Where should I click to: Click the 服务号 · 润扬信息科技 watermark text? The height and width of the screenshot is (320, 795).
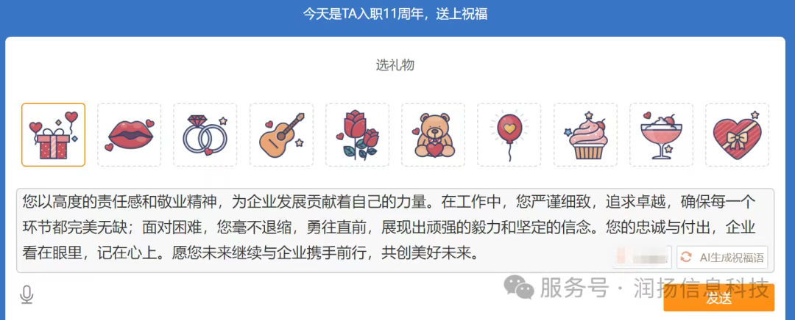click(x=655, y=288)
